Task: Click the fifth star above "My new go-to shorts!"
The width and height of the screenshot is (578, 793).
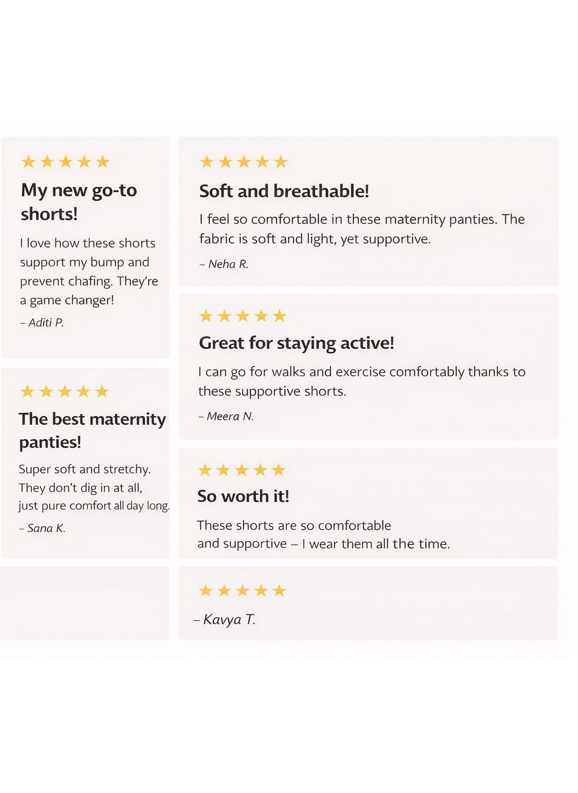Action: coord(103,162)
